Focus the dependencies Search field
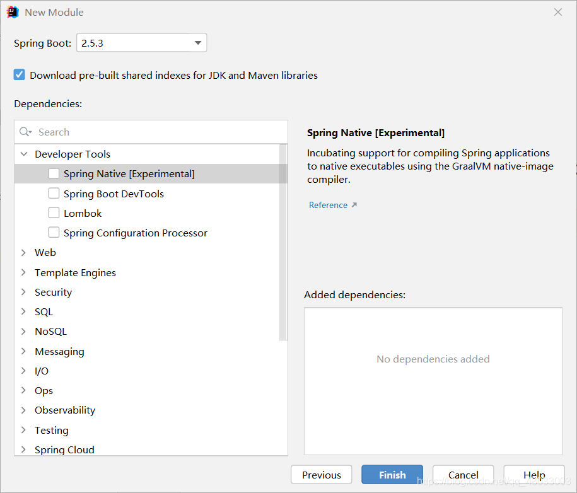This screenshot has height=493, width=577. (151, 132)
